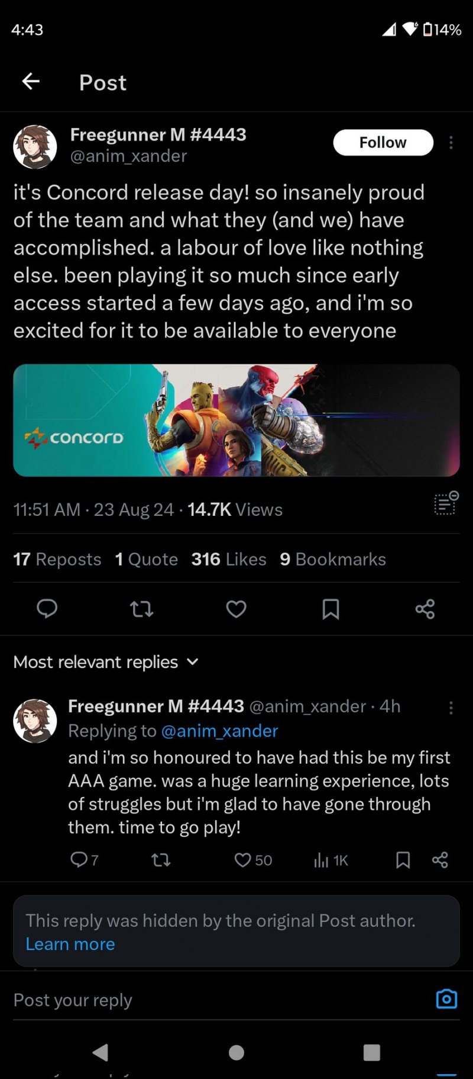Follow Freegunner M #4443
This screenshot has width=473, height=1079.
[383, 143]
